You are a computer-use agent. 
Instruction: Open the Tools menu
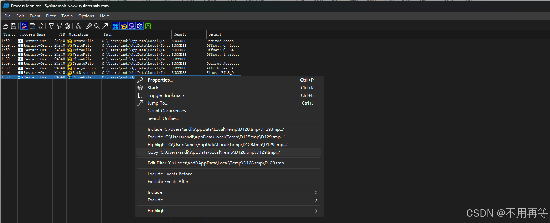pos(67,16)
